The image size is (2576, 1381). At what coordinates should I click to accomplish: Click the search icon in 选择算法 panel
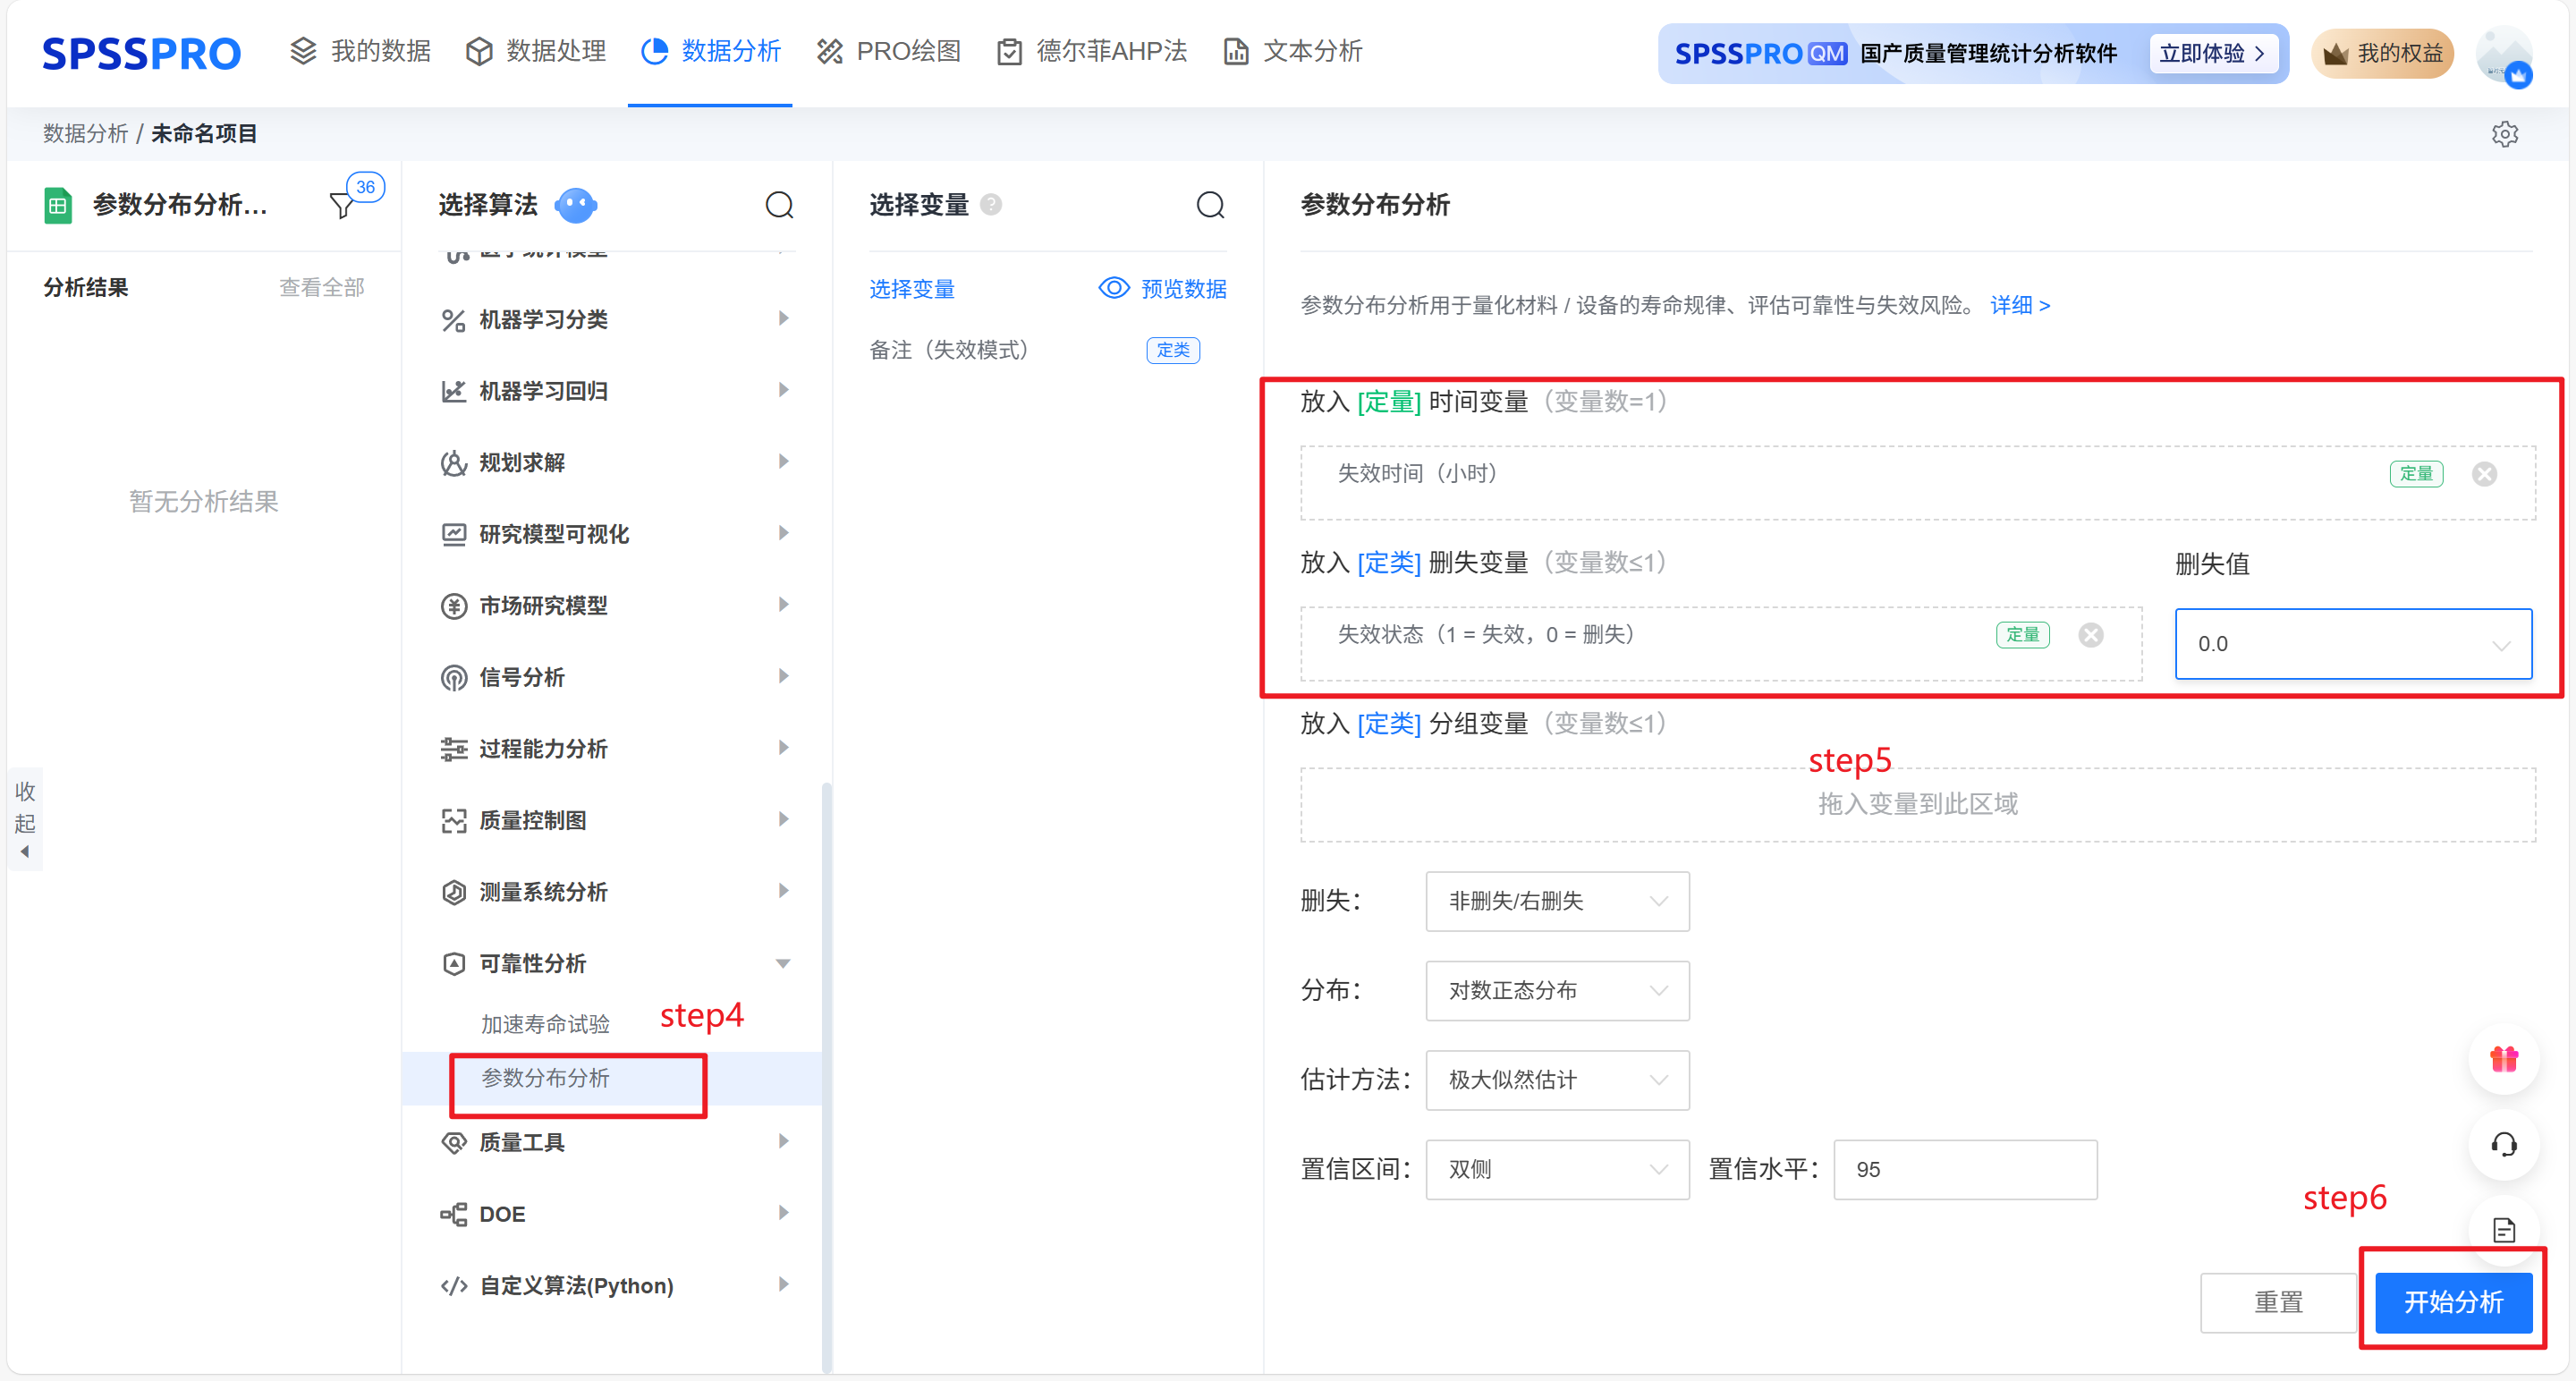779,205
